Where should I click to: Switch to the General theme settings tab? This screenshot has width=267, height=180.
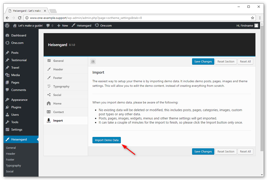coord(66,60)
